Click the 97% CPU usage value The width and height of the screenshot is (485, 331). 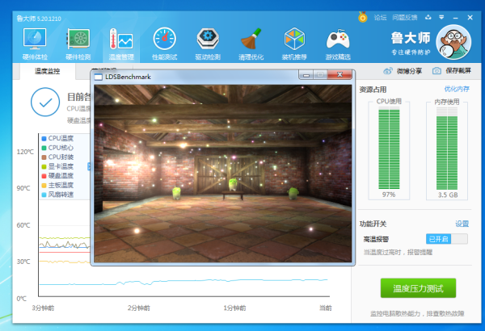[x=389, y=195]
